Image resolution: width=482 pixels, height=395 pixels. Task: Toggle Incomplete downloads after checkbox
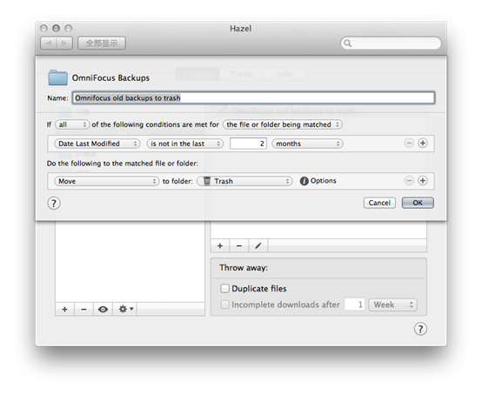pos(224,305)
